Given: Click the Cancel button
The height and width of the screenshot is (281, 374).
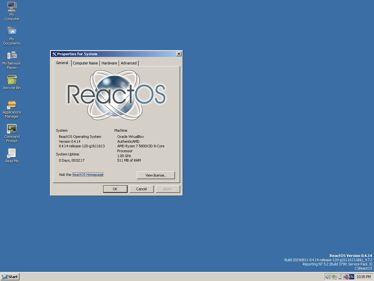Looking at the screenshot, I should tap(142, 189).
